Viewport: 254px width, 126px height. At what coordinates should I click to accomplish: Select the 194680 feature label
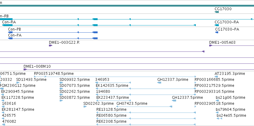tap(103, 91)
